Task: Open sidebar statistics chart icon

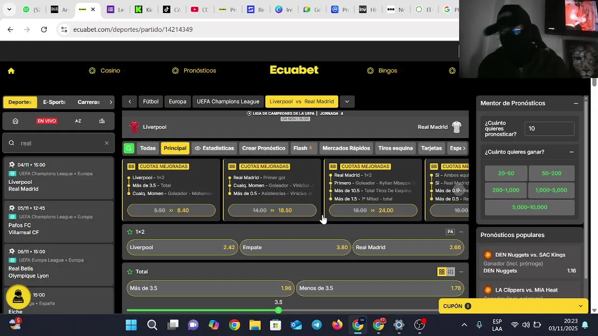Action: [x=102, y=121]
